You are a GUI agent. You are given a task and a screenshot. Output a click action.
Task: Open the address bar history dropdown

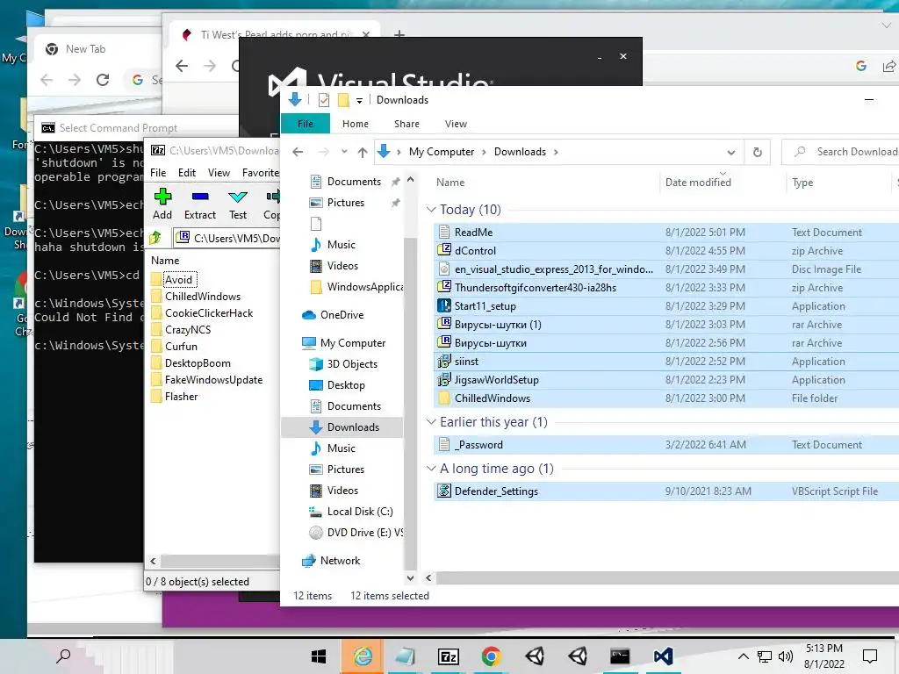tap(731, 153)
